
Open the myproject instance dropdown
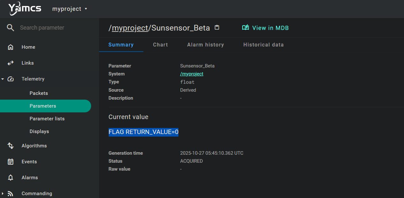(69, 9)
